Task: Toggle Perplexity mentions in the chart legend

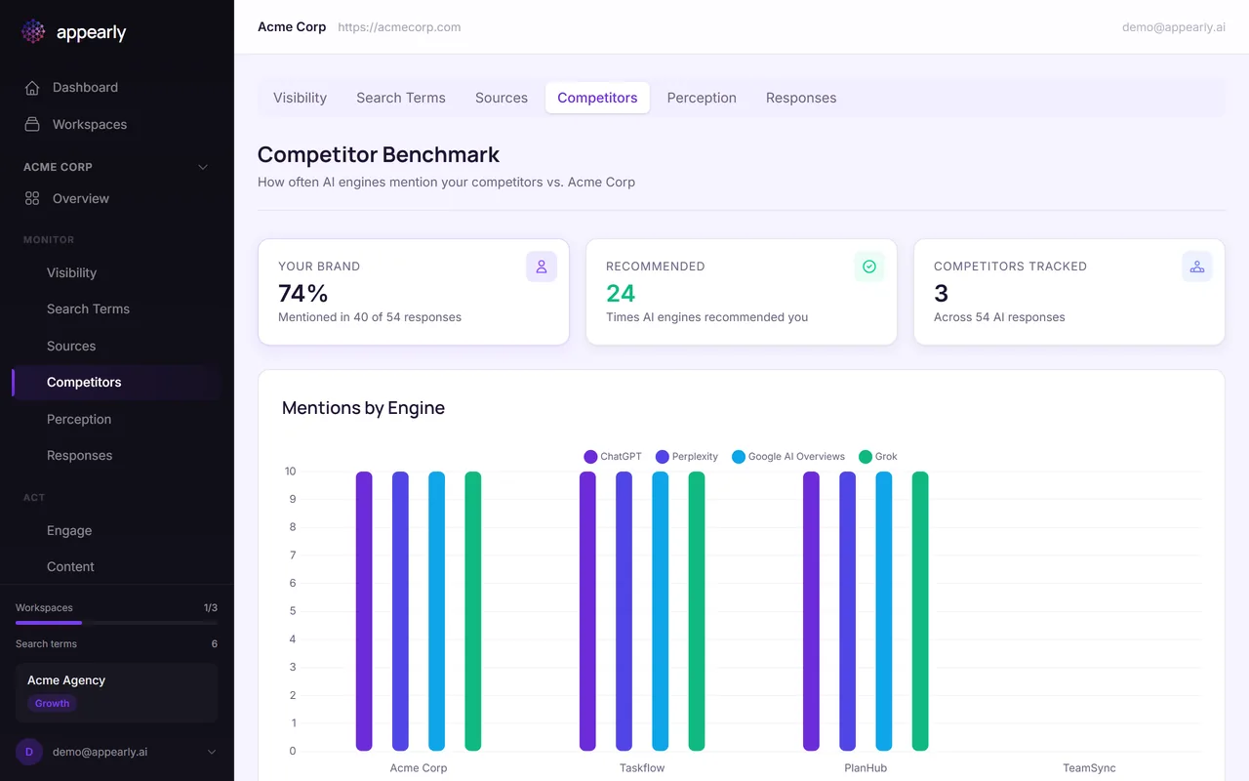Action: 686,456
